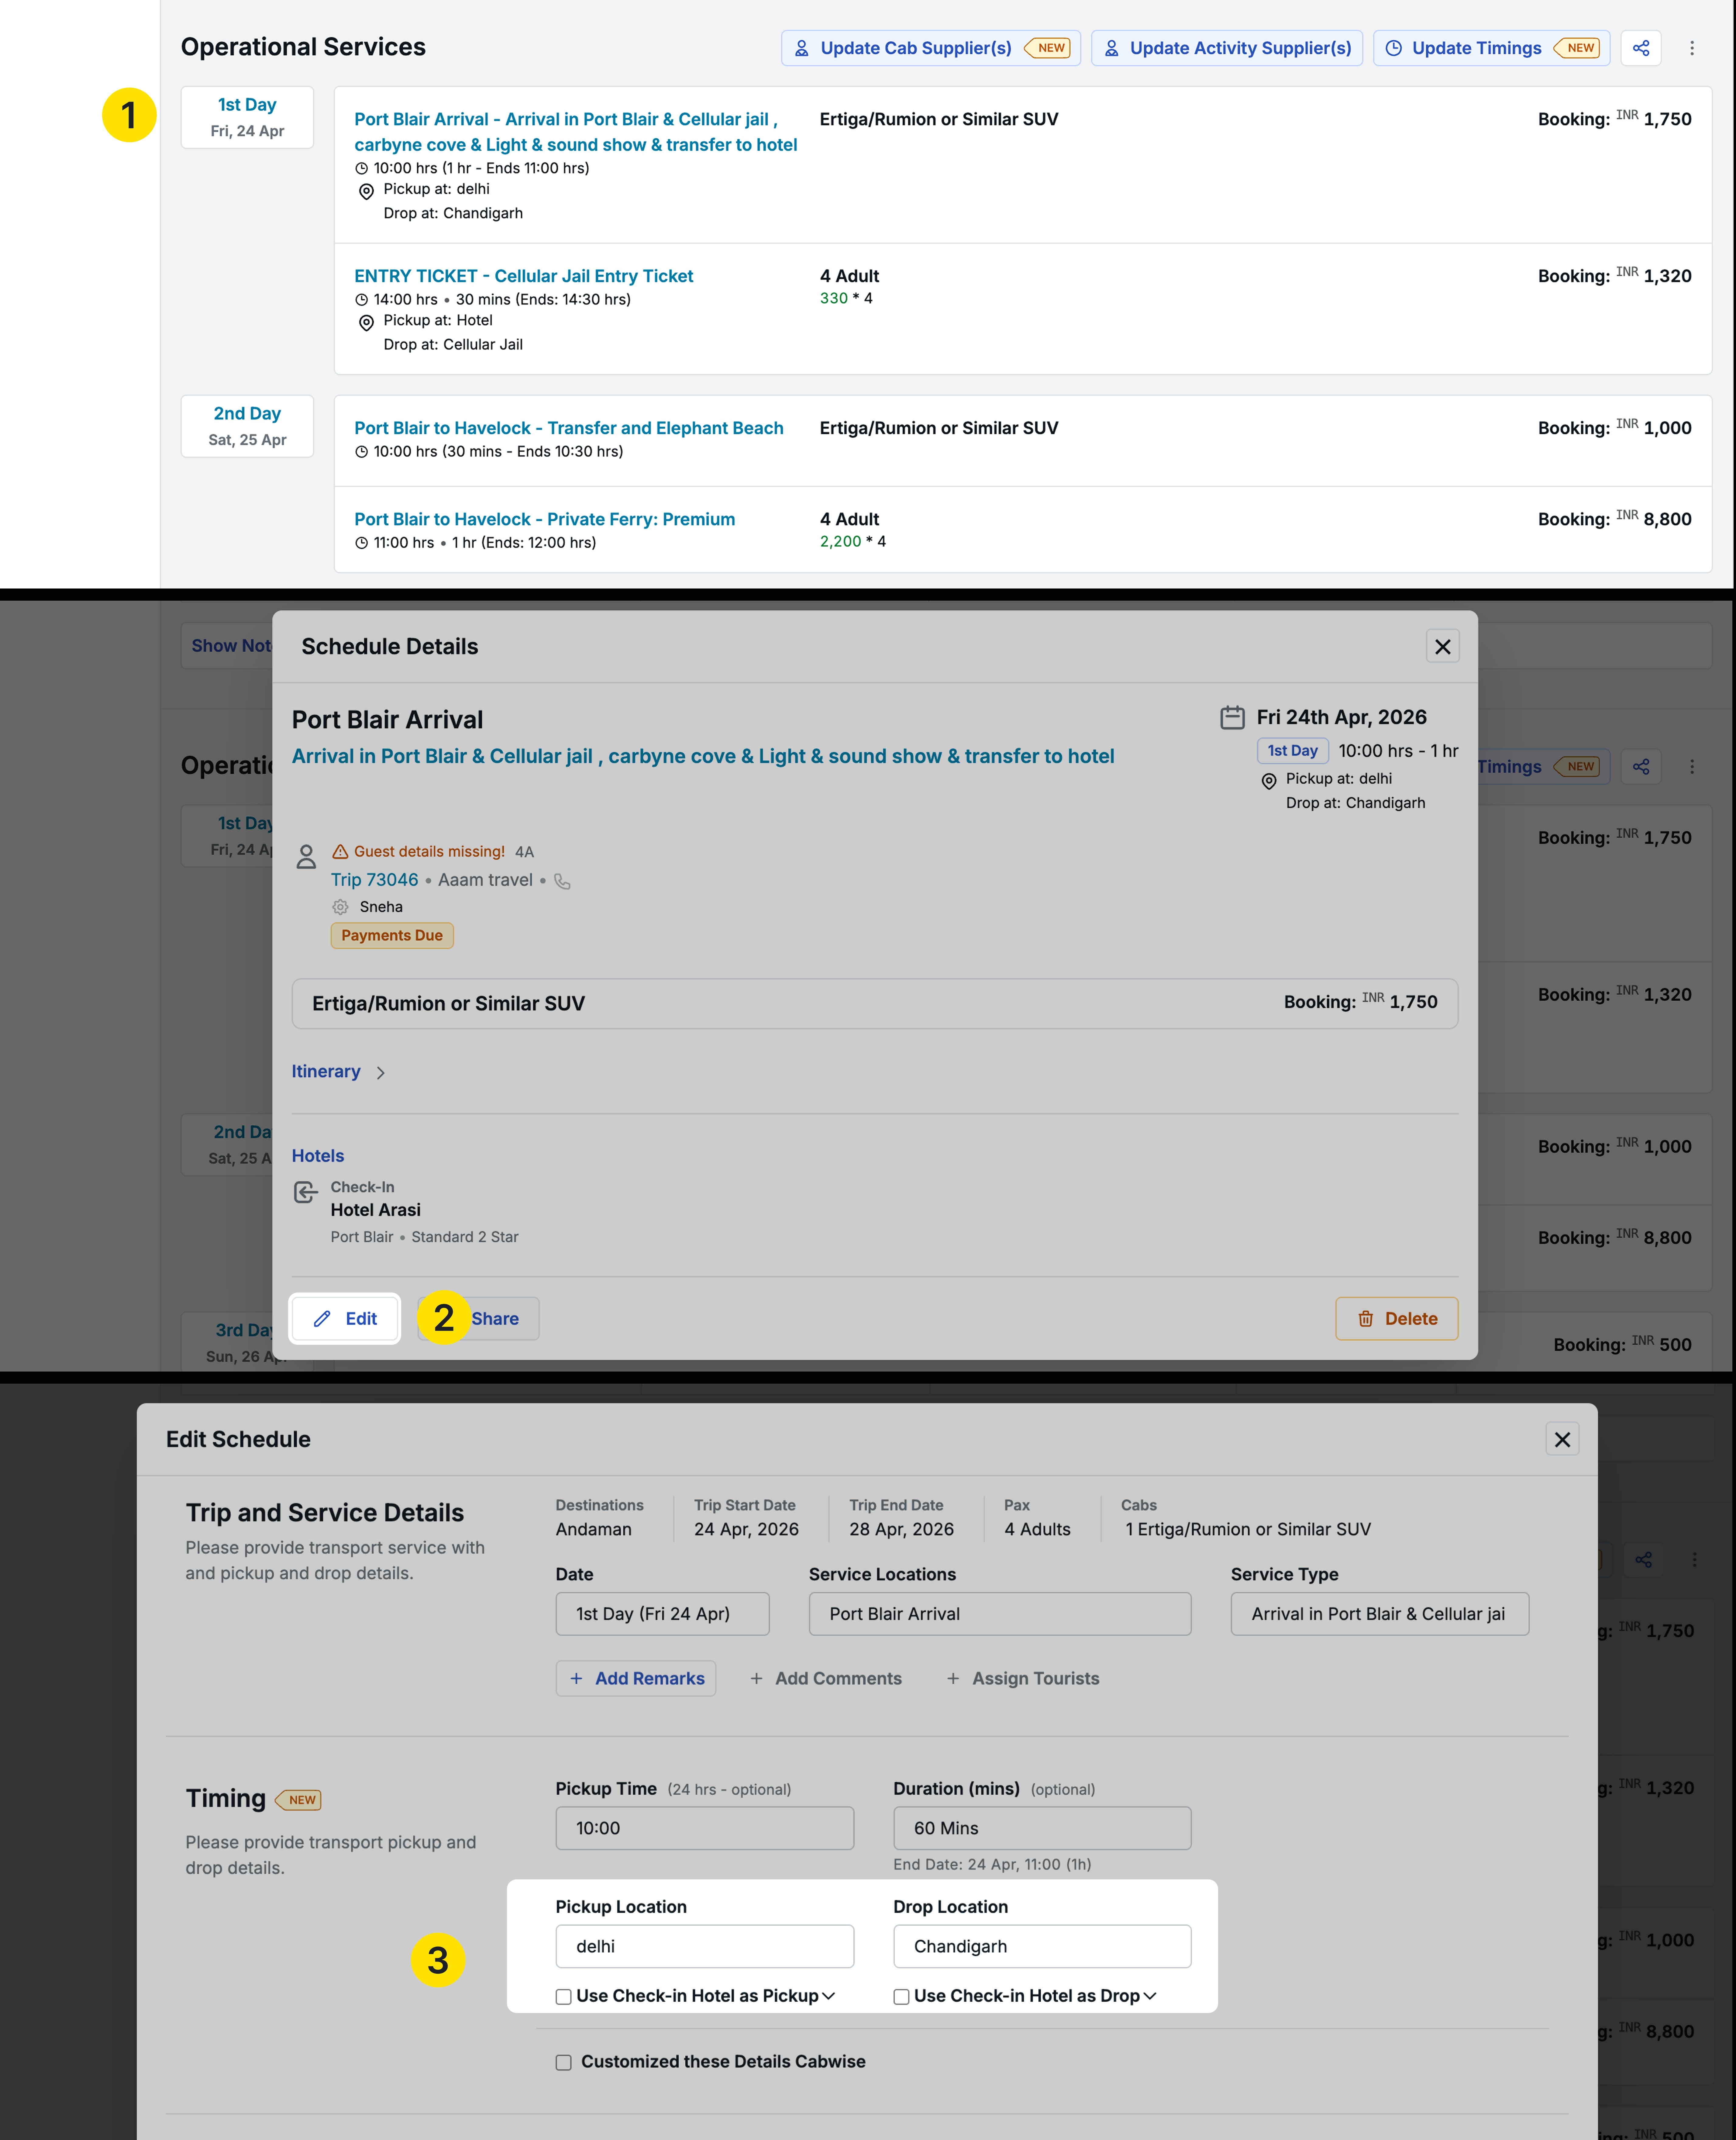Click the phone icon beside Aaam travel
This screenshot has width=1736, height=2140.
click(x=563, y=881)
